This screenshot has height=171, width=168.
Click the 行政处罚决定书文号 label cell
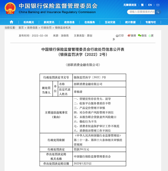point(56,78)
